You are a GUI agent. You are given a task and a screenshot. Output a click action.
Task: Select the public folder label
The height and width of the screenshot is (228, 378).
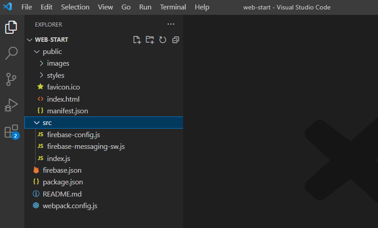[x=52, y=52]
